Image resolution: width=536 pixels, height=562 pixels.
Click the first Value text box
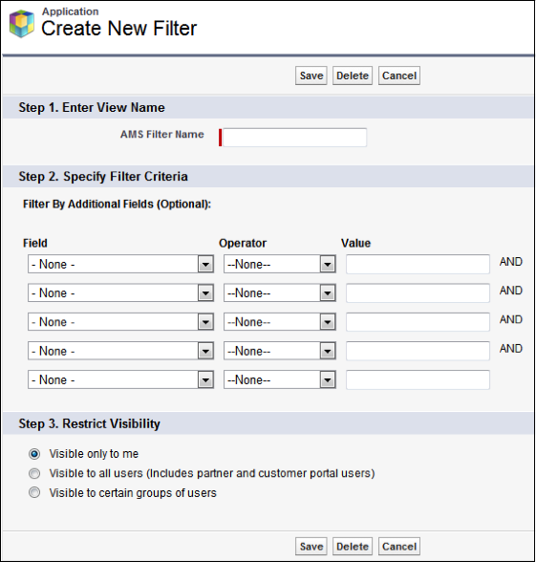point(418,264)
